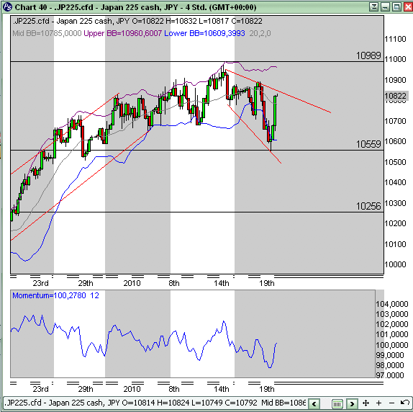The image size is (413, 412).
Task: Click the Momentum=100,2780 12 indicator label
Action: click(55, 295)
